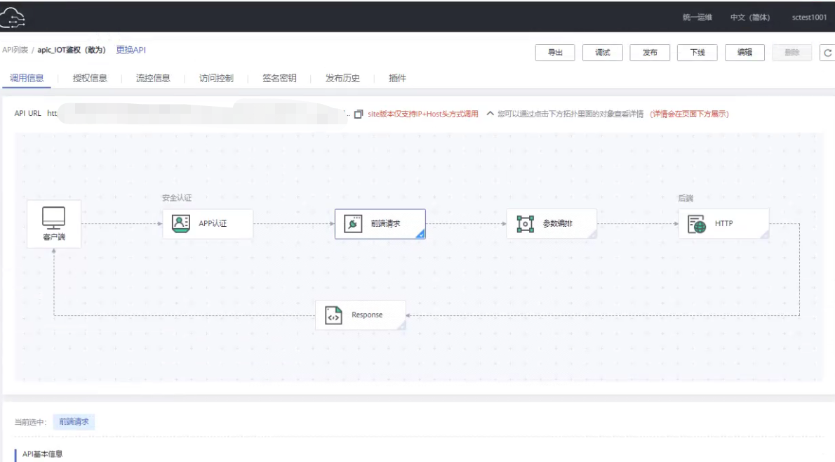835x462 pixels.
Task: Open the 调用信息 tab
Action: [27, 79]
